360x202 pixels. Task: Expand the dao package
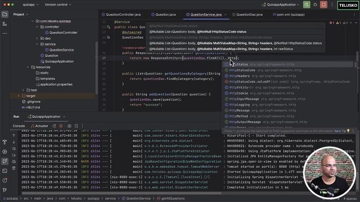coord(37,38)
